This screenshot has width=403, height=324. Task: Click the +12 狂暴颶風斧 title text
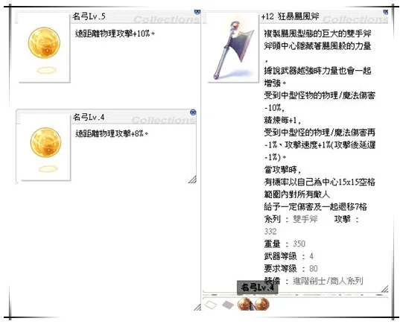[x=290, y=16]
